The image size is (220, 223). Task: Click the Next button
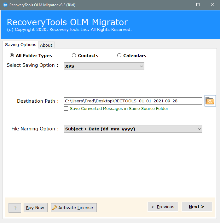(x=197, y=207)
